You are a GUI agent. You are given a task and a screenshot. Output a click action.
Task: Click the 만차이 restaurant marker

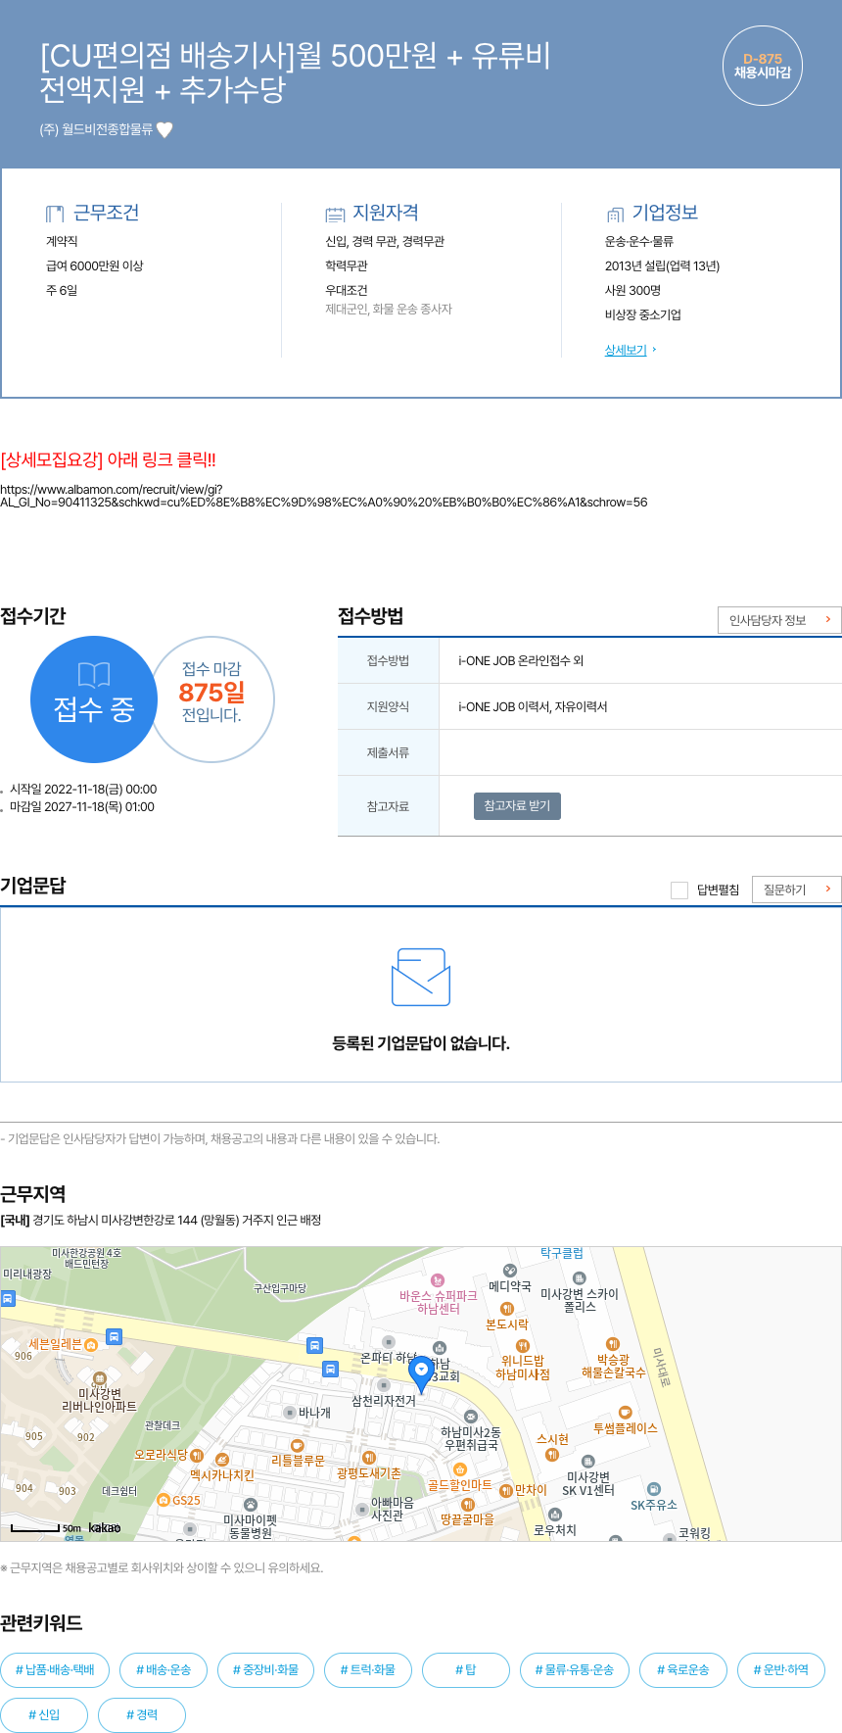[506, 1490]
